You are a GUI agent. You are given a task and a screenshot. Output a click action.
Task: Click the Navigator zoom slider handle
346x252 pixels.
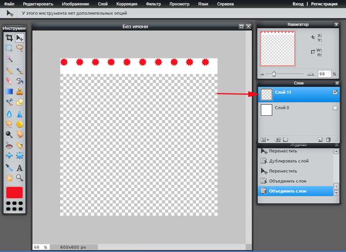274,74
